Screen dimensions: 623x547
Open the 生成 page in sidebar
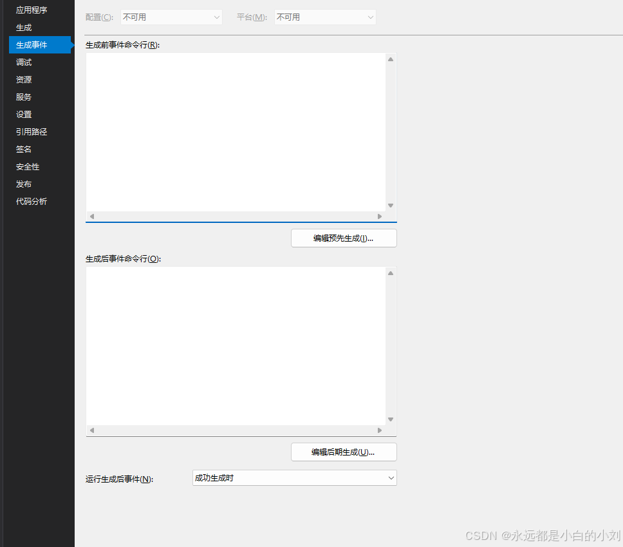(x=23, y=27)
